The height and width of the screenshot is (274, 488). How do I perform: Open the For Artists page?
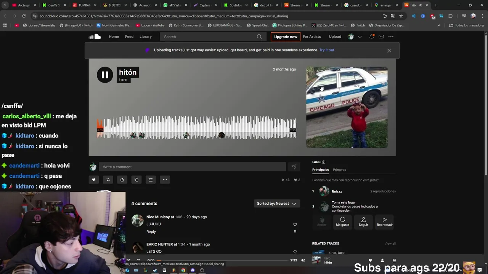(312, 37)
